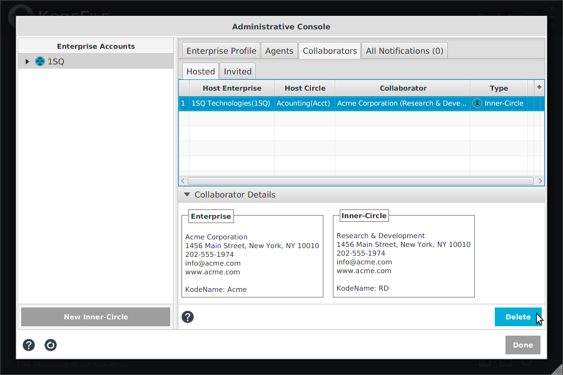This screenshot has height=375, width=563.
Task: Sort by Host Enterprise column header
Action: coord(231,88)
